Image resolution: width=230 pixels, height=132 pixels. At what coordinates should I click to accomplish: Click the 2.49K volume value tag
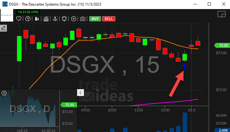(x=222, y=130)
